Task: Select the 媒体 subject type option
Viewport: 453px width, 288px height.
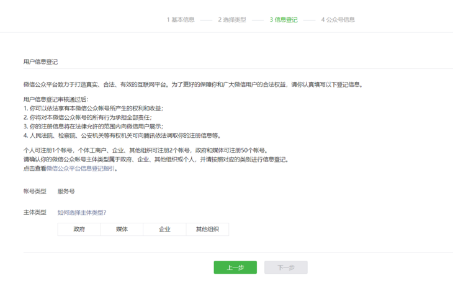Action: click(122, 230)
